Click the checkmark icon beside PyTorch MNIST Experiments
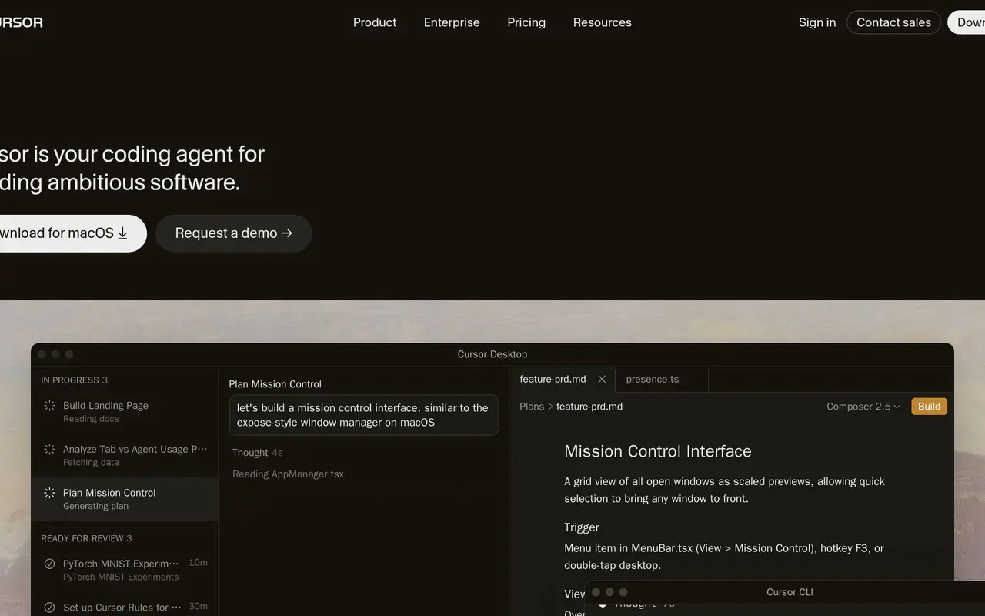This screenshot has height=616, width=985. pyautogui.click(x=49, y=564)
